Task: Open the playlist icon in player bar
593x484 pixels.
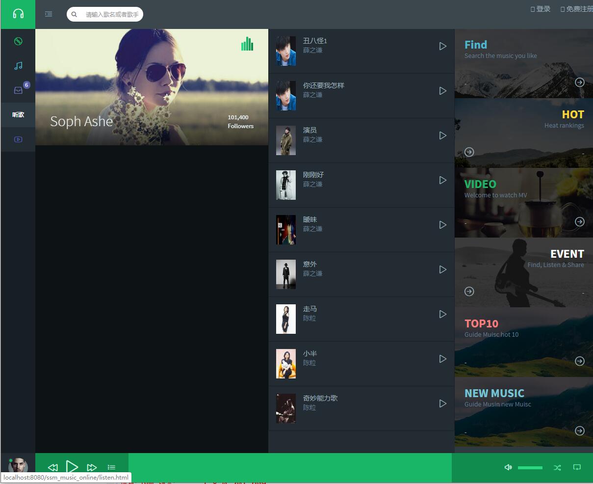Action: point(111,468)
